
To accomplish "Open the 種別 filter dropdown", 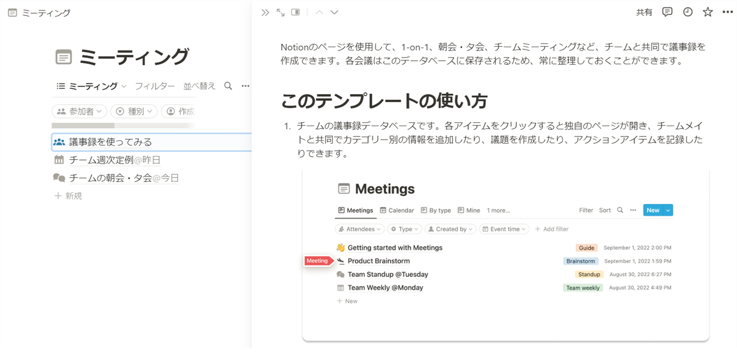I will 133,111.
